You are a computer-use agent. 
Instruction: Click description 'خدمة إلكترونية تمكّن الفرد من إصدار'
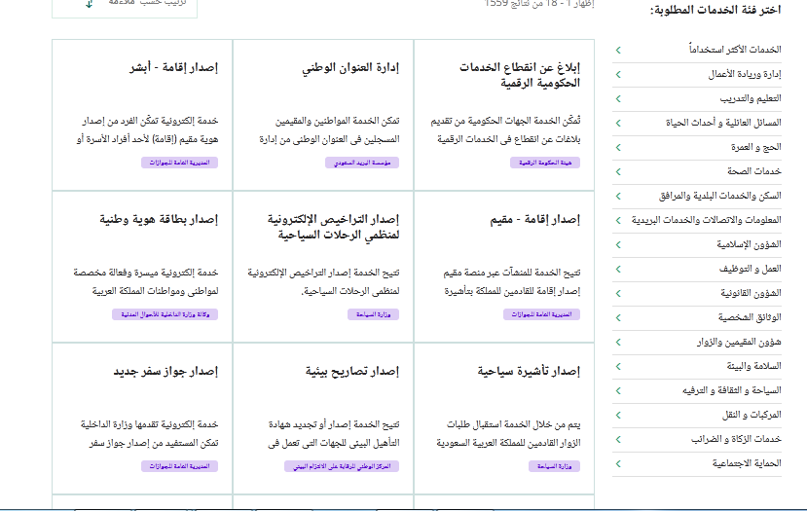coord(150,121)
